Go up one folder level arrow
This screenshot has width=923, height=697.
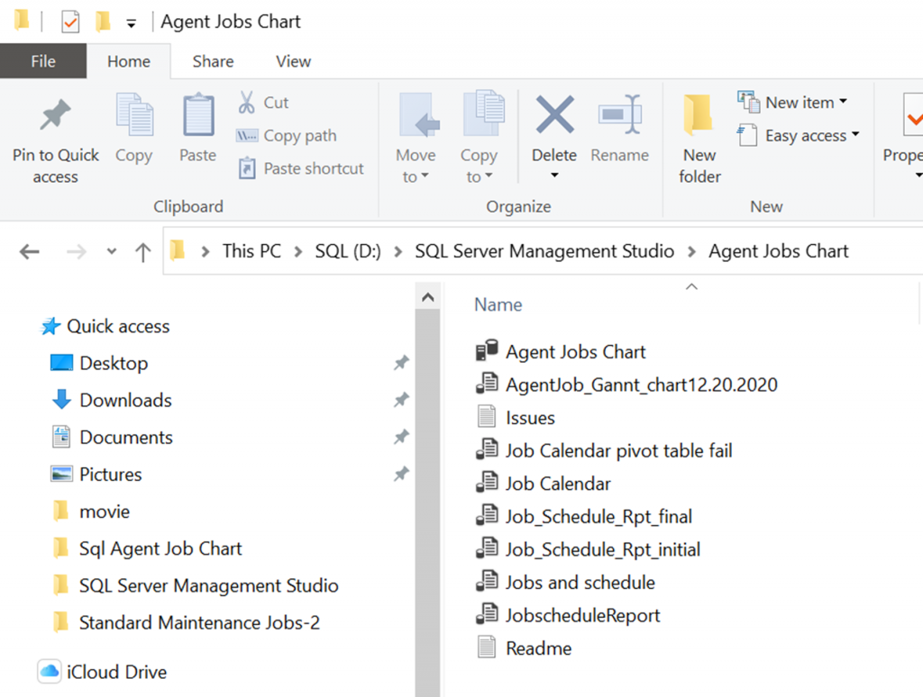point(142,252)
